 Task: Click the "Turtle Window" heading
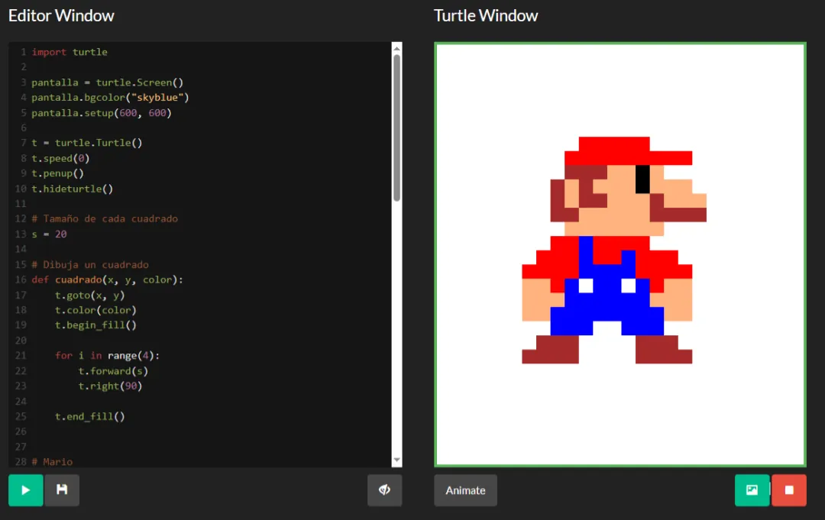pyautogui.click(x=486, y=16)
